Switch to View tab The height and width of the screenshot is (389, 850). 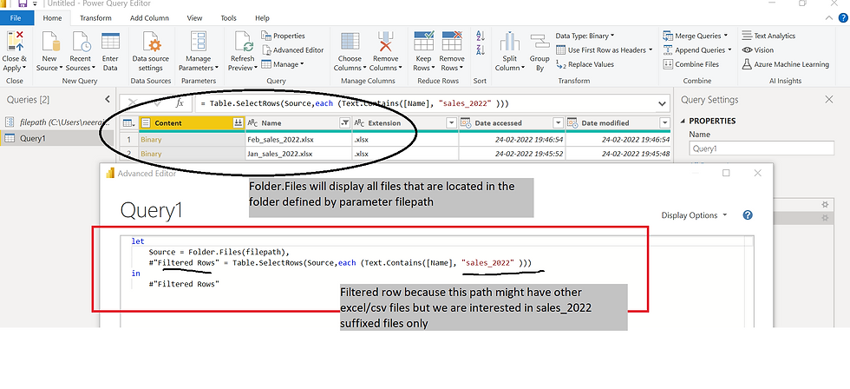pyautogui.click(x=194, y=18)
